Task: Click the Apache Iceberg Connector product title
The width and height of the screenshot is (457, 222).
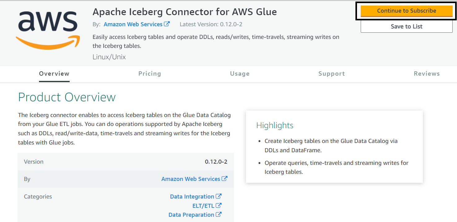Action: pyautogui.click(x=185, y=12)
